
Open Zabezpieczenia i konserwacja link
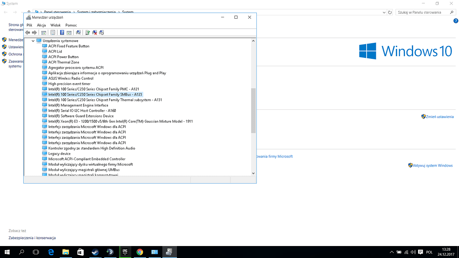tap(32, 238)
